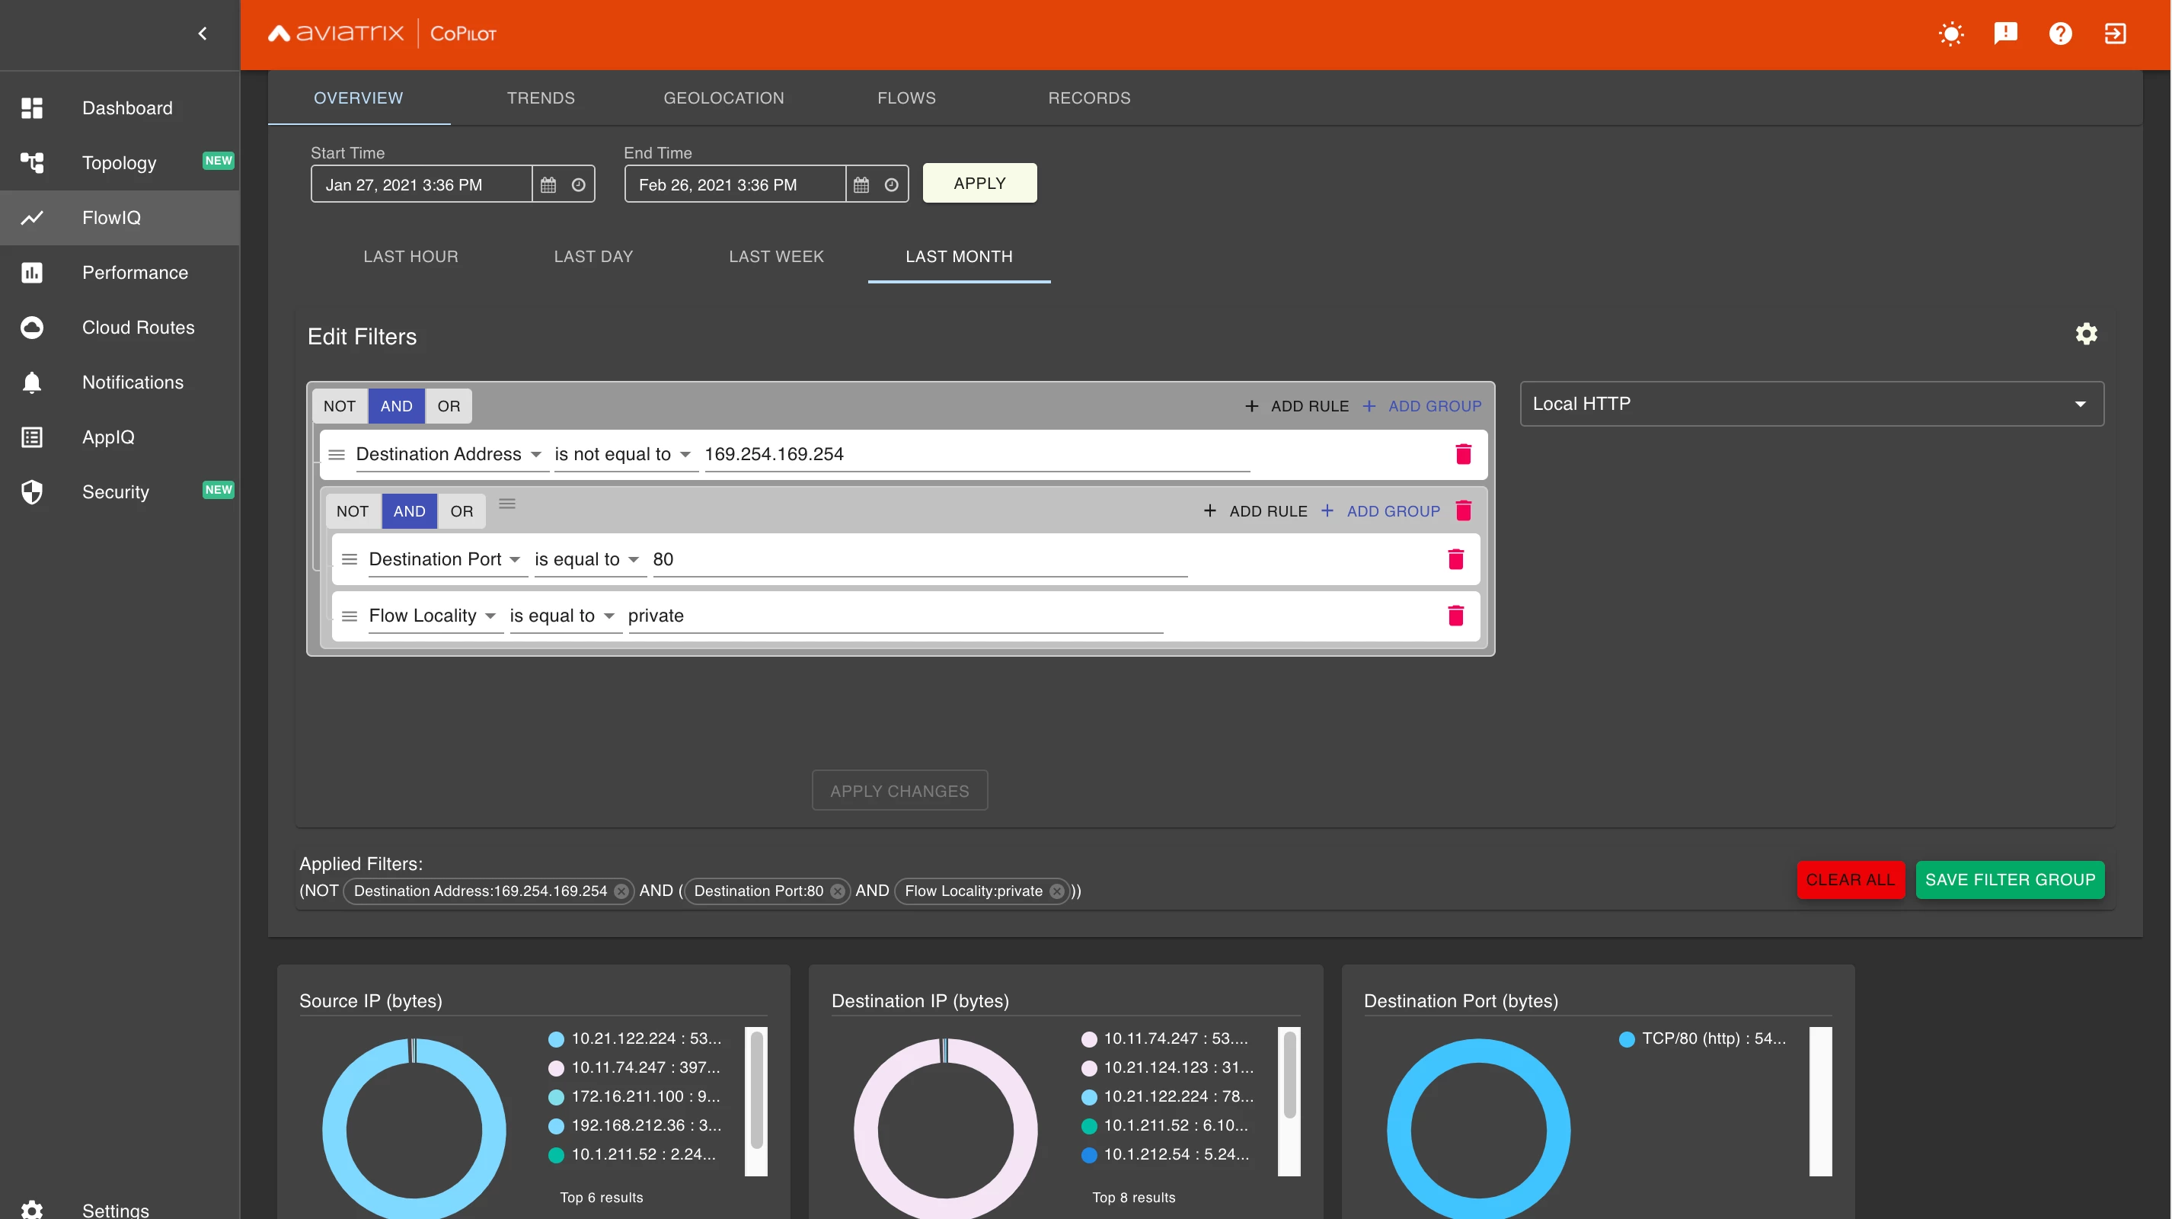
Task: Click the Clear All button
Action: pos(1850,880)
